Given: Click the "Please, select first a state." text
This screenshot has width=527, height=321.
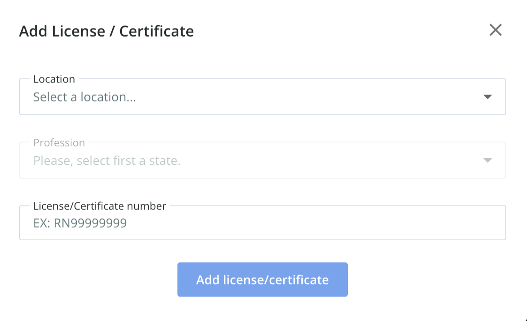Looking at the screenshot, I should [107, 160].
